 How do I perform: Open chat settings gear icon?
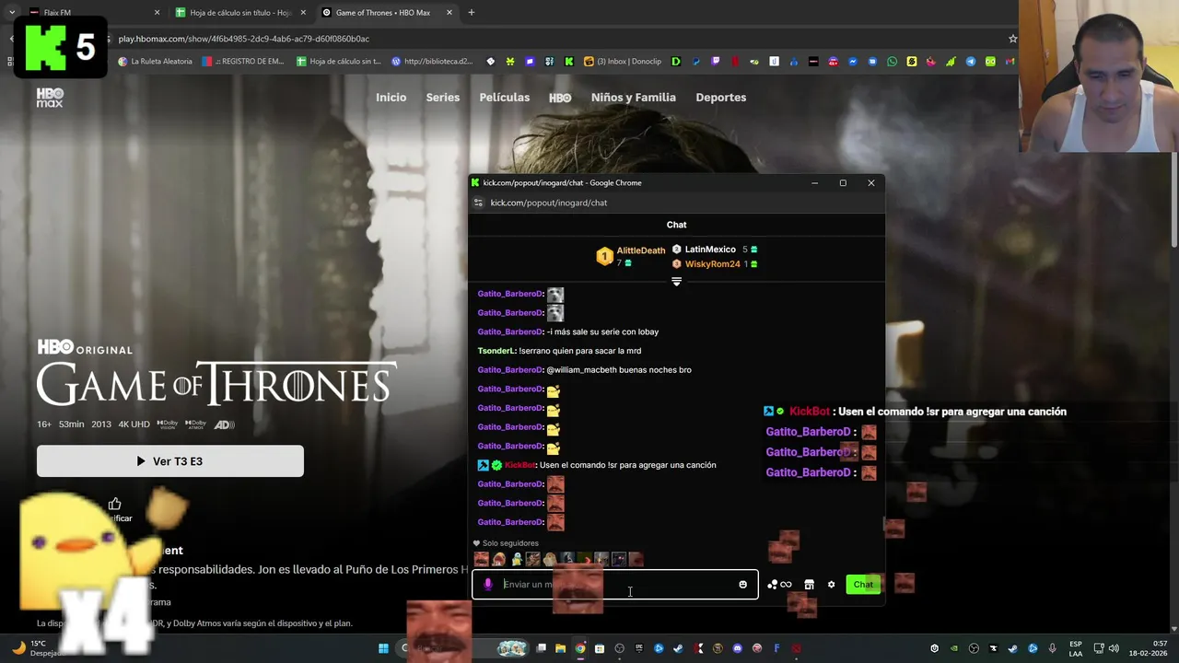click(831, 585)
